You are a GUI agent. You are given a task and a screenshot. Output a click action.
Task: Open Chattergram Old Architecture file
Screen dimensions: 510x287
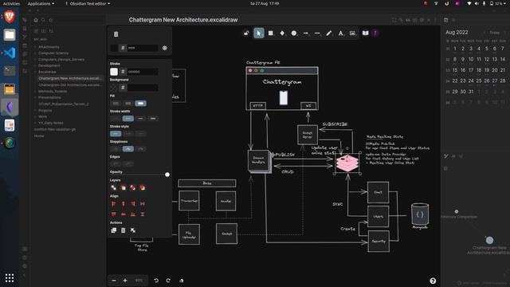(70, 85)
